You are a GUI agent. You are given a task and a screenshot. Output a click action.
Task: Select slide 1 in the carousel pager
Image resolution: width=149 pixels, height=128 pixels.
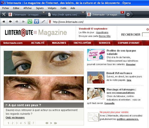[8, 123]
